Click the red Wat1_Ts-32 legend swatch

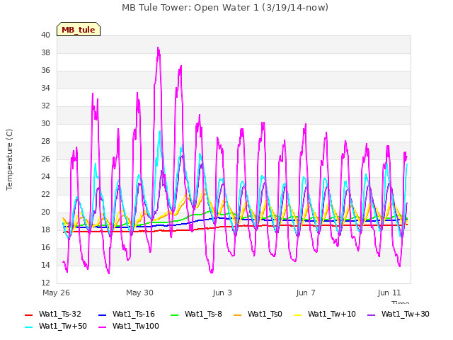(29, 314)
